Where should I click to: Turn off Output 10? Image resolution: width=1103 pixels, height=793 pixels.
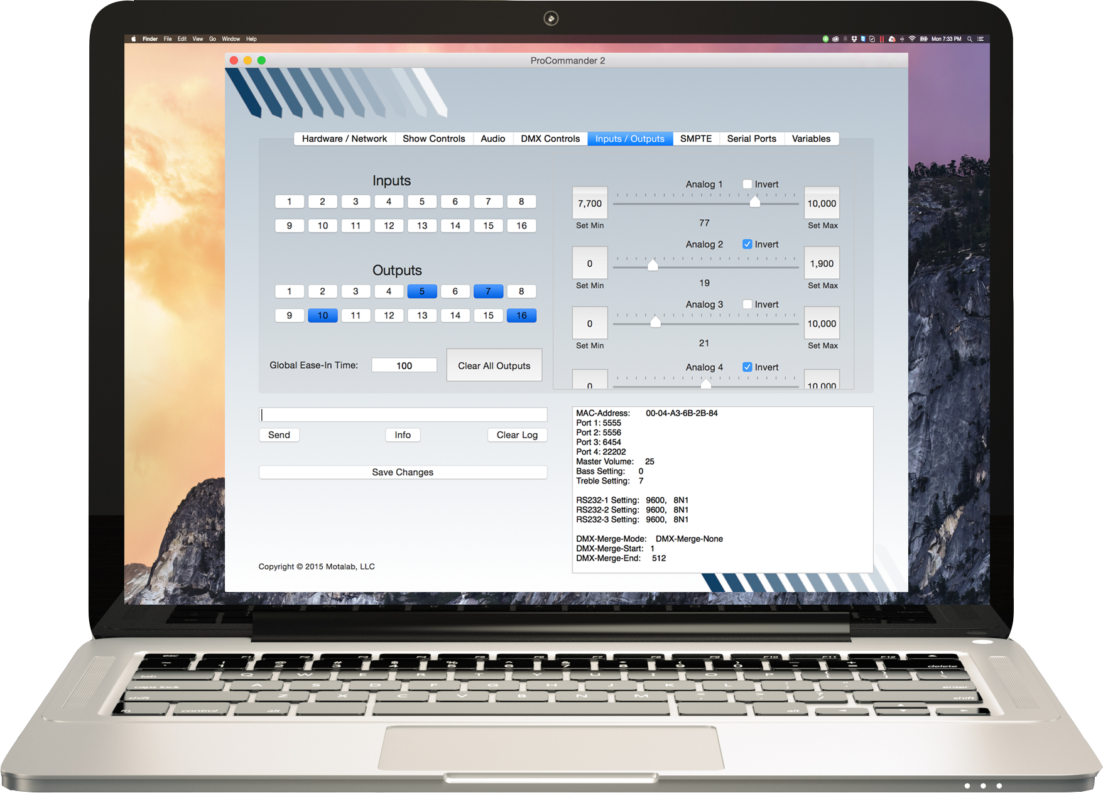pos(323,315)
